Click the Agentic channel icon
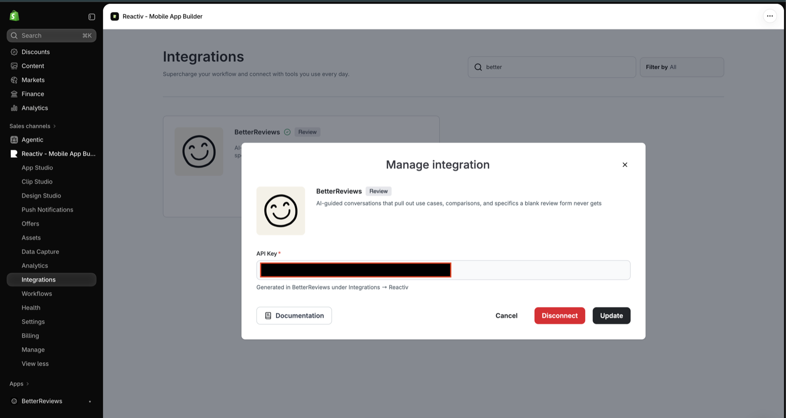 pos(14,140)
